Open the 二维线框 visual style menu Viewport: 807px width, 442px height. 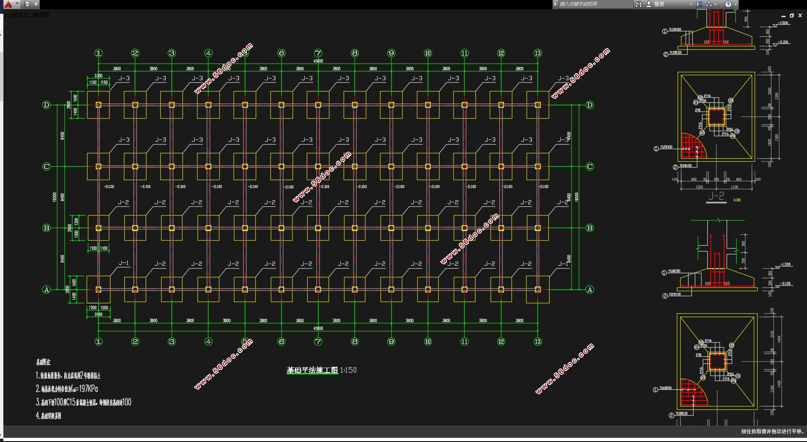click(x=38, y=15)
